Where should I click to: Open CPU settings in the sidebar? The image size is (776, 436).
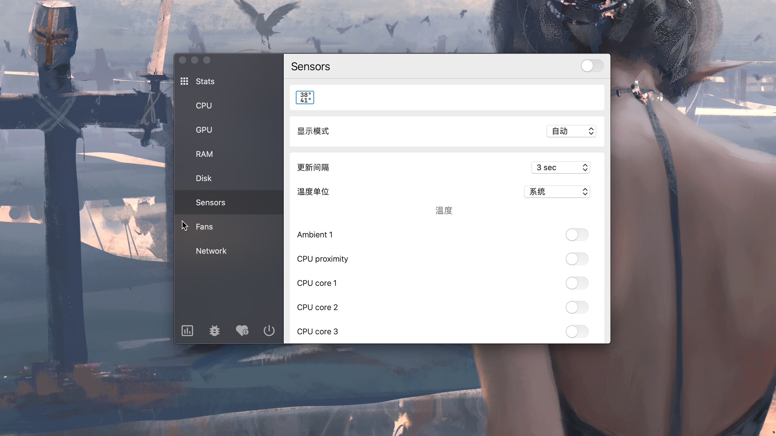[203, 105]
